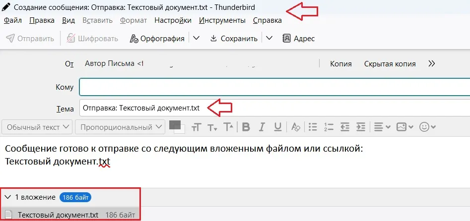This screenshot has height=221, width=470.
Task: Open the Правка menu
Action: click(x=42, y=20)
